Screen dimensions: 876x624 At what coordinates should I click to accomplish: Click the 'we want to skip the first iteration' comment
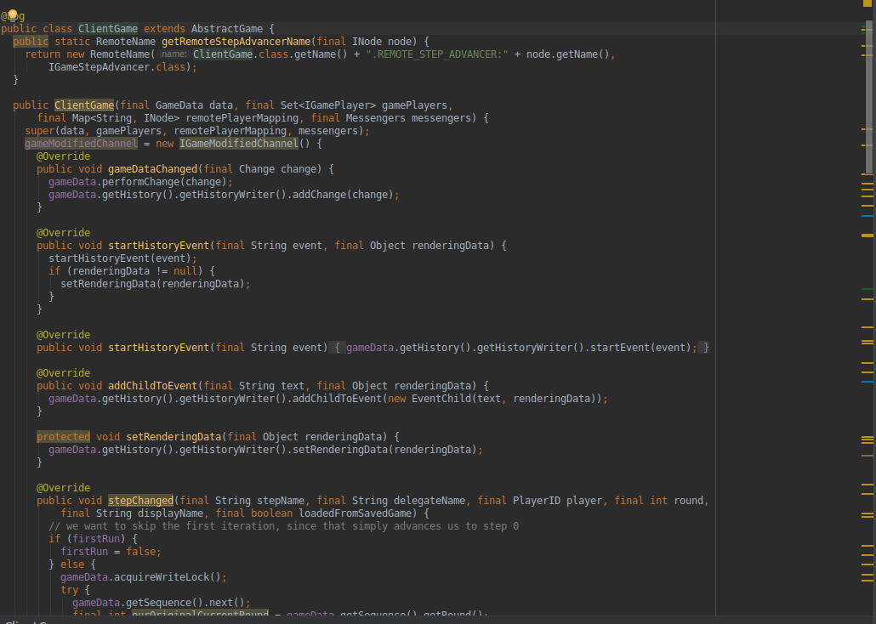(283, 526)
